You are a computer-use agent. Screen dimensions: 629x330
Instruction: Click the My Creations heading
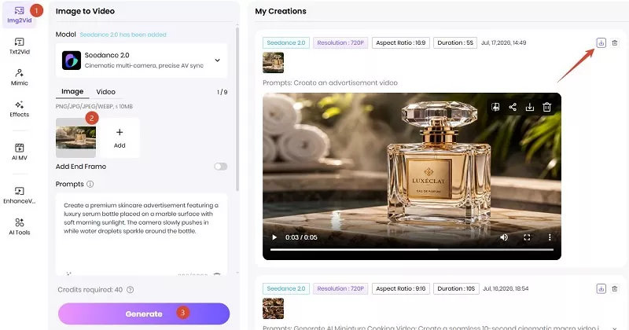point(281,11)
